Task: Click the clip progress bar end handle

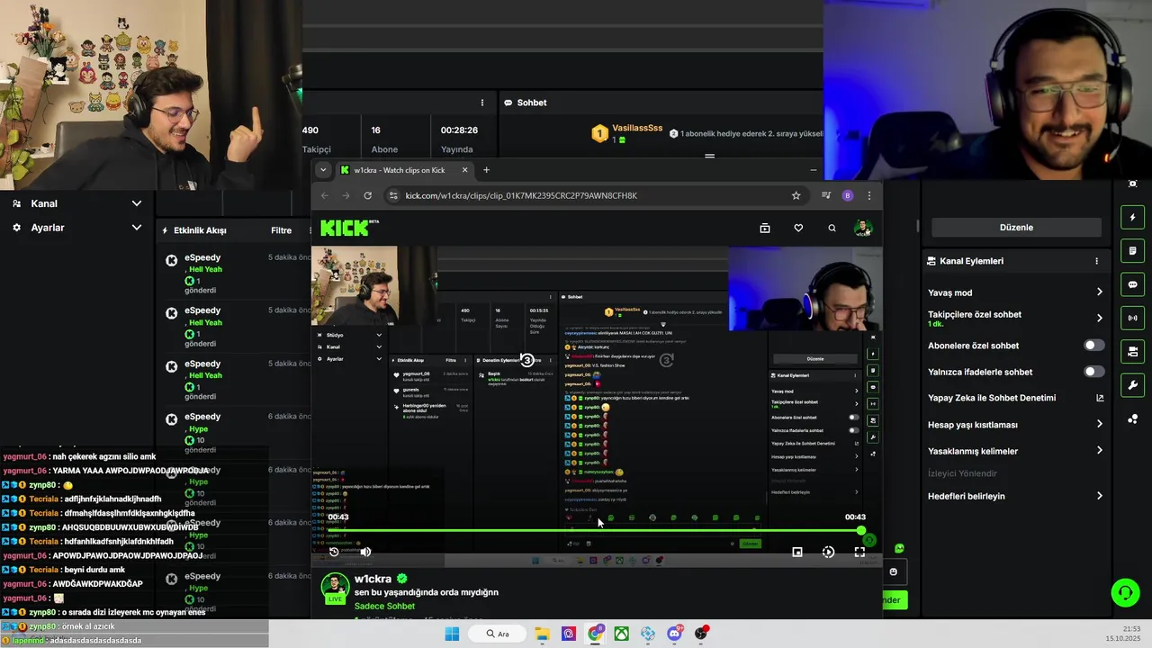Action: [x=861, y=530]
